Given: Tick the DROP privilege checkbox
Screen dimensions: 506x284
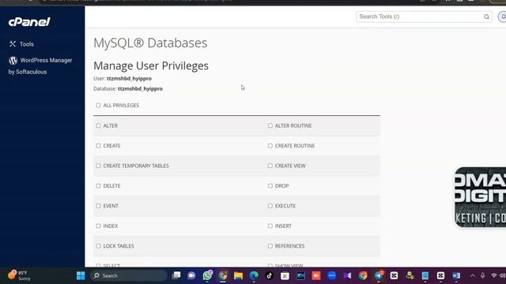Looking at the screenshot, I should 270,186.
